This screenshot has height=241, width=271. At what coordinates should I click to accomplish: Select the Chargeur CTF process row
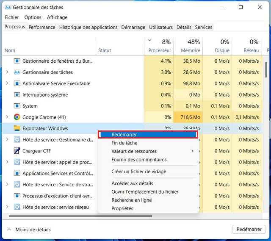point(49,151)
